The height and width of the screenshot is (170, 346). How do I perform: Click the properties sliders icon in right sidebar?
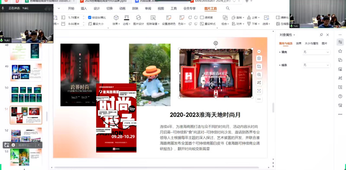pyautogui.click(x=340, y=42)
